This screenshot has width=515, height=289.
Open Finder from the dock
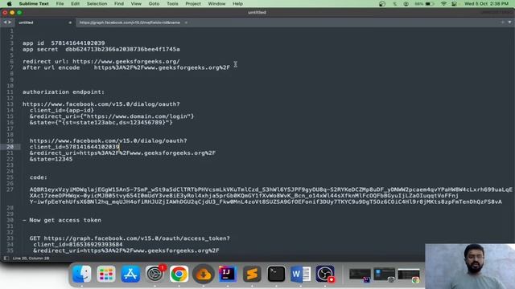(82, 274)
